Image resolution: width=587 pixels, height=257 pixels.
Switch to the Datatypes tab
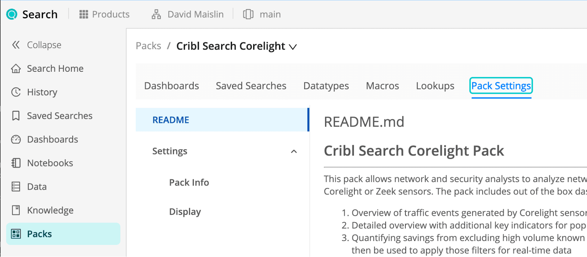[x=326, y=86]
